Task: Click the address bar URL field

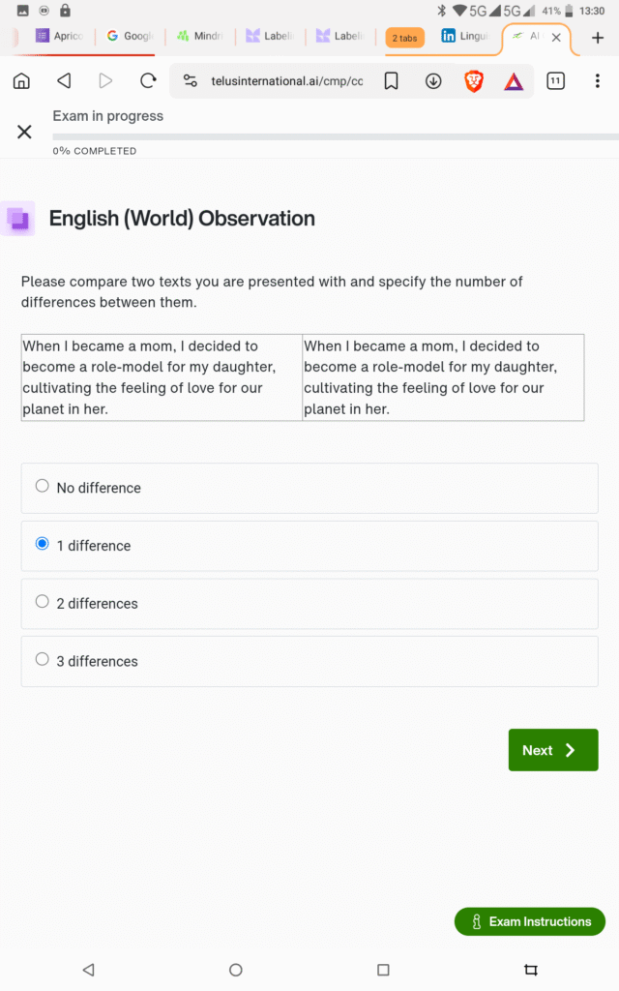Action: pyautogui.click(x=286, y=81)
